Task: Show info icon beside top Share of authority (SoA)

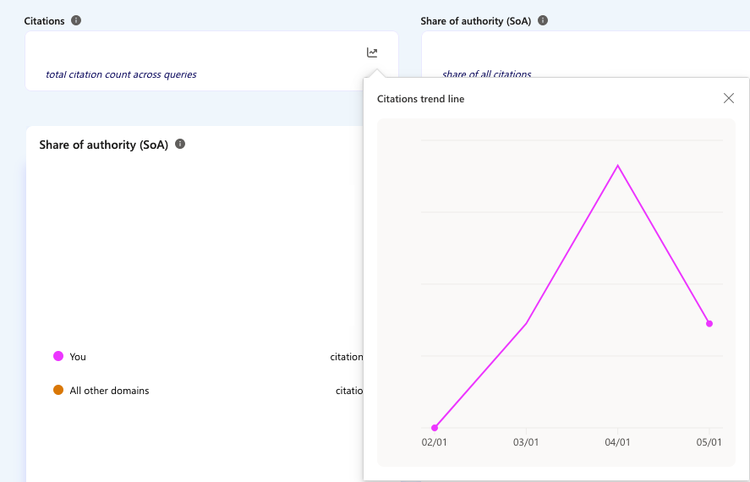Action: [x=542, y=20]
